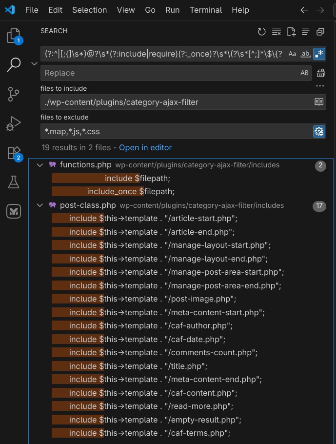Image resolution: width=336 pixels, height=444 pixels.
Task: Focus the search regex input field
Action: [x=164, y=54]
